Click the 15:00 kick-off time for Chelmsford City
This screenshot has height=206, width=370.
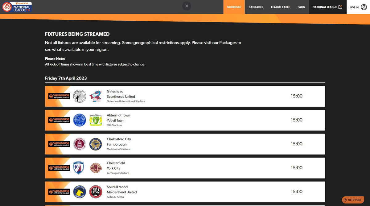click(297, 144)
